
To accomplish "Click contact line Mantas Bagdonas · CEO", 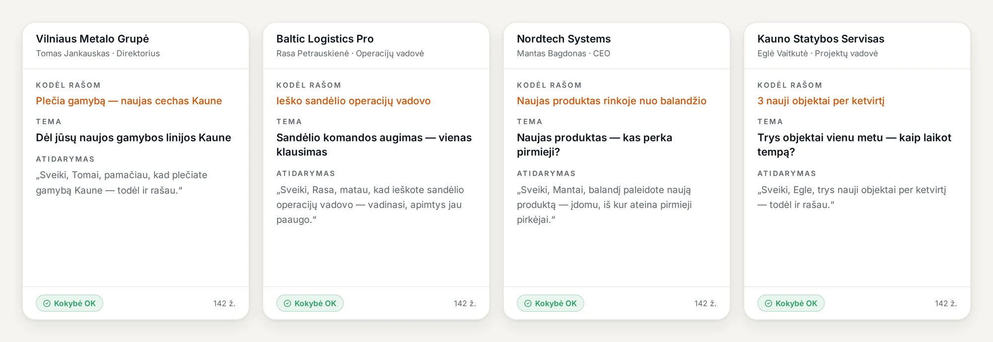I will [564, 54].
